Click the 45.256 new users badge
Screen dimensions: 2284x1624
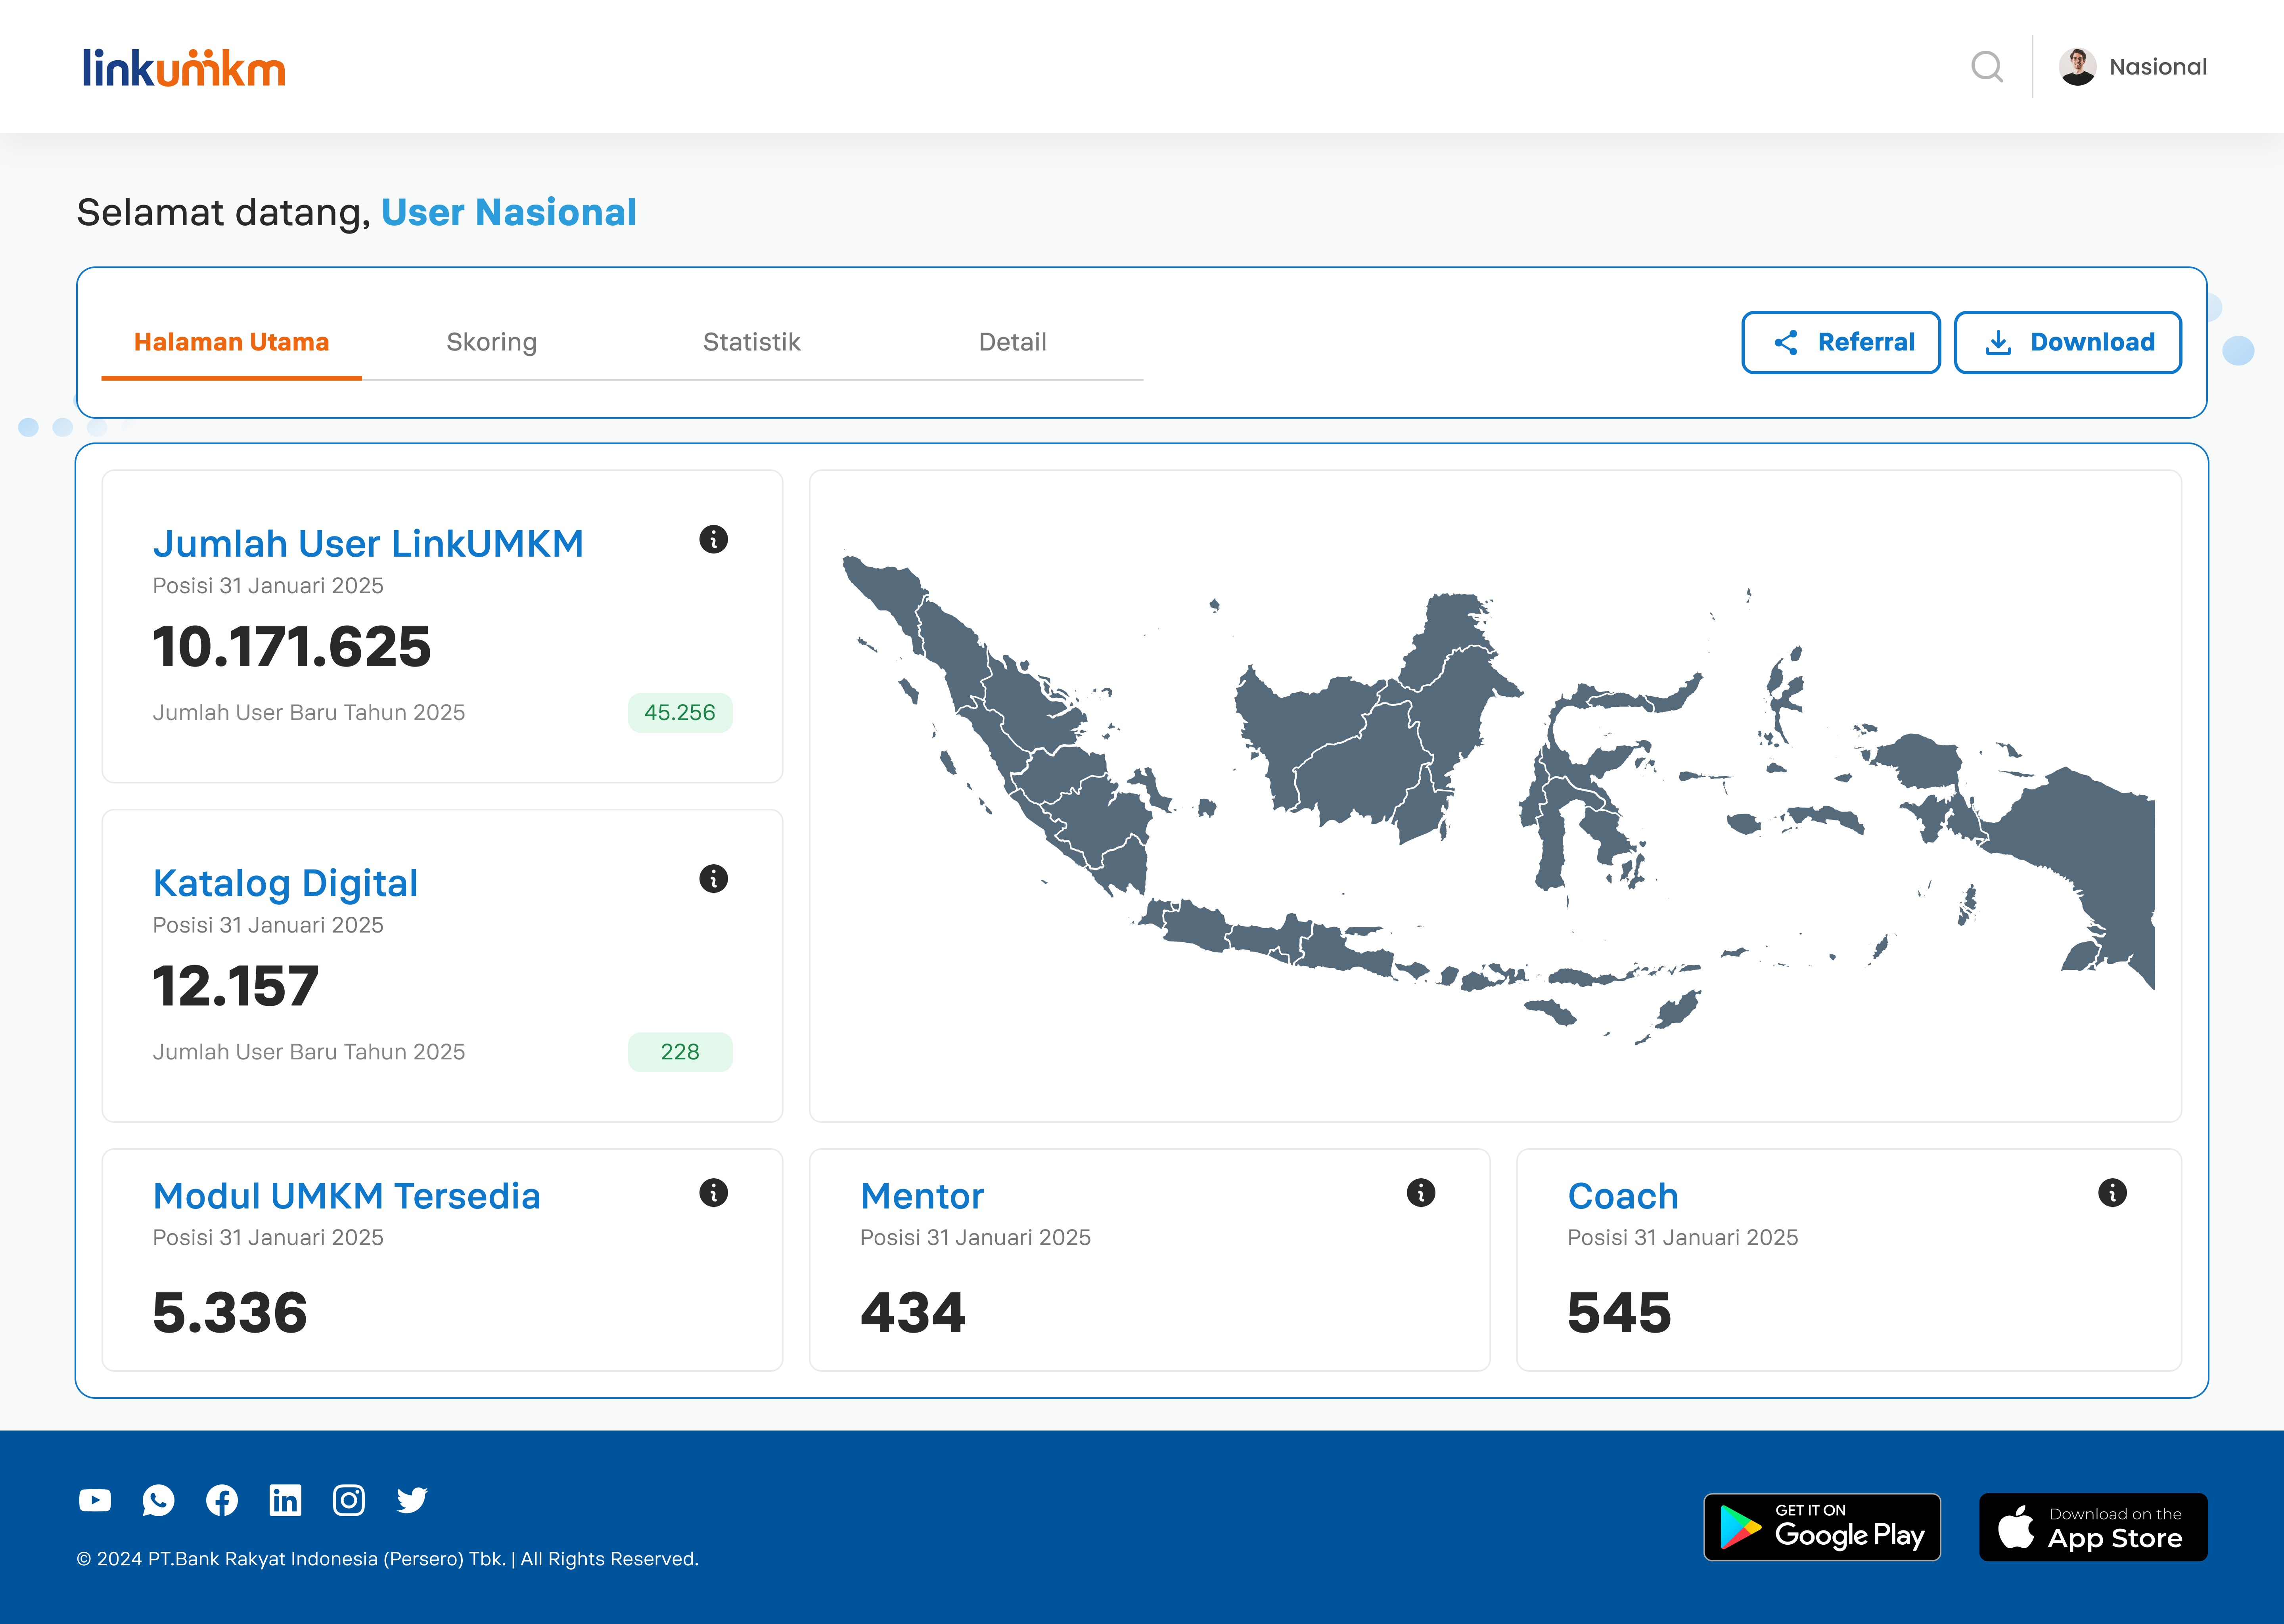(x=680, y=712)
